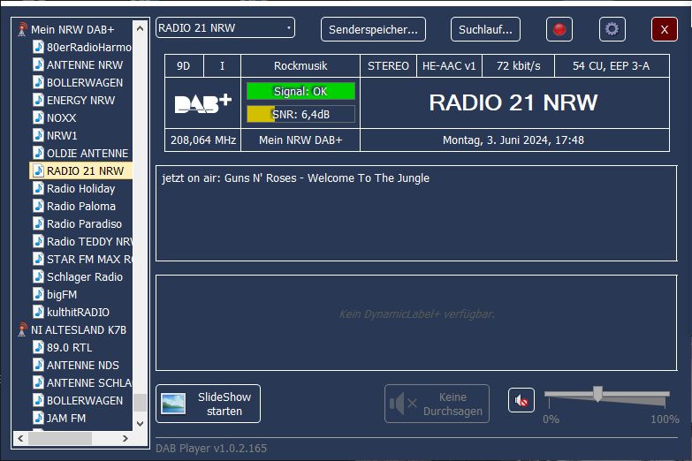Screen dimensions: 692x461
Task: Toggle the mute speaker button
Action: tap(521, 401)
